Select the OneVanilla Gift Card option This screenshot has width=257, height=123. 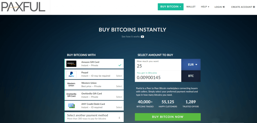click(x=94, y=95)
